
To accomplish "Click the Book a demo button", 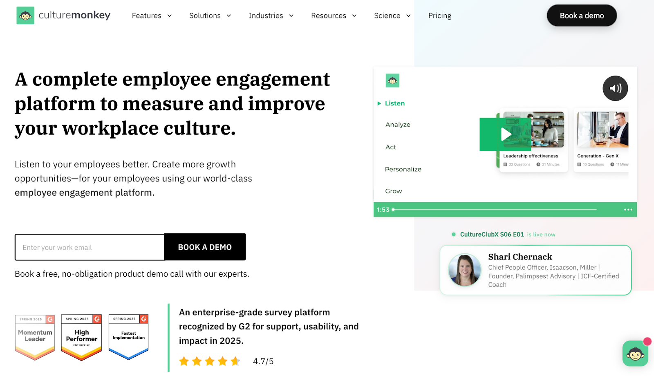I will click(x=581, y=15).
